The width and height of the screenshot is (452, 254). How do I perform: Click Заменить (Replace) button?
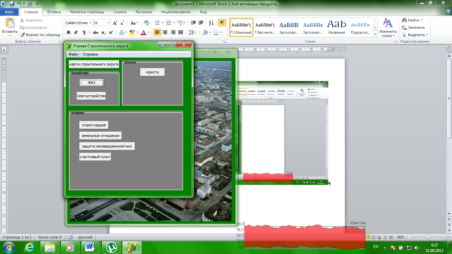(414, 27)
